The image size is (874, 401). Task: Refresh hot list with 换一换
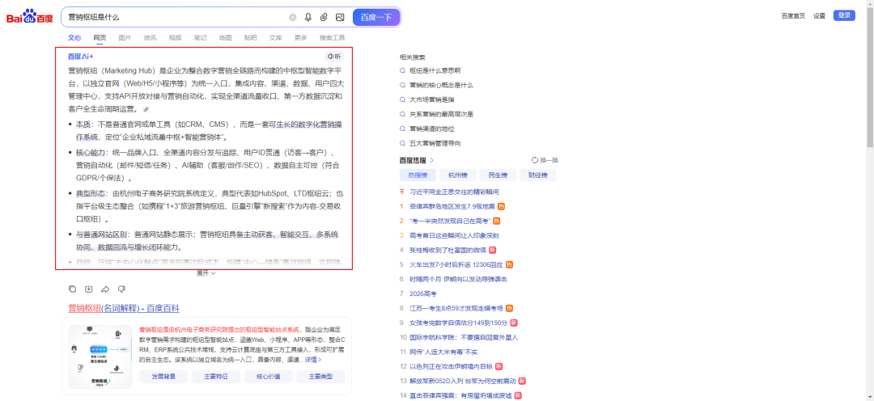(545, 160)
